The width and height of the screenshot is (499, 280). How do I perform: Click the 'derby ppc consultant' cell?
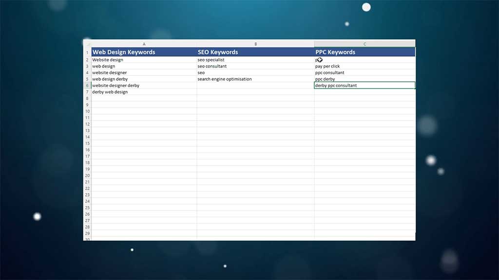(365, 86)
